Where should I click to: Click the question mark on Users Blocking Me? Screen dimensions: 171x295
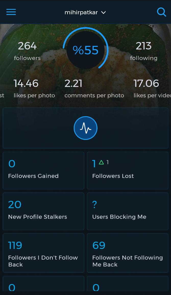pyautogui.click(x=94, y=204)
